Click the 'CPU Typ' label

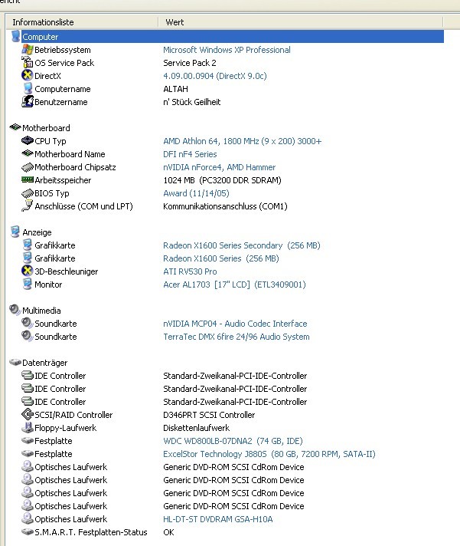(50, 141)
